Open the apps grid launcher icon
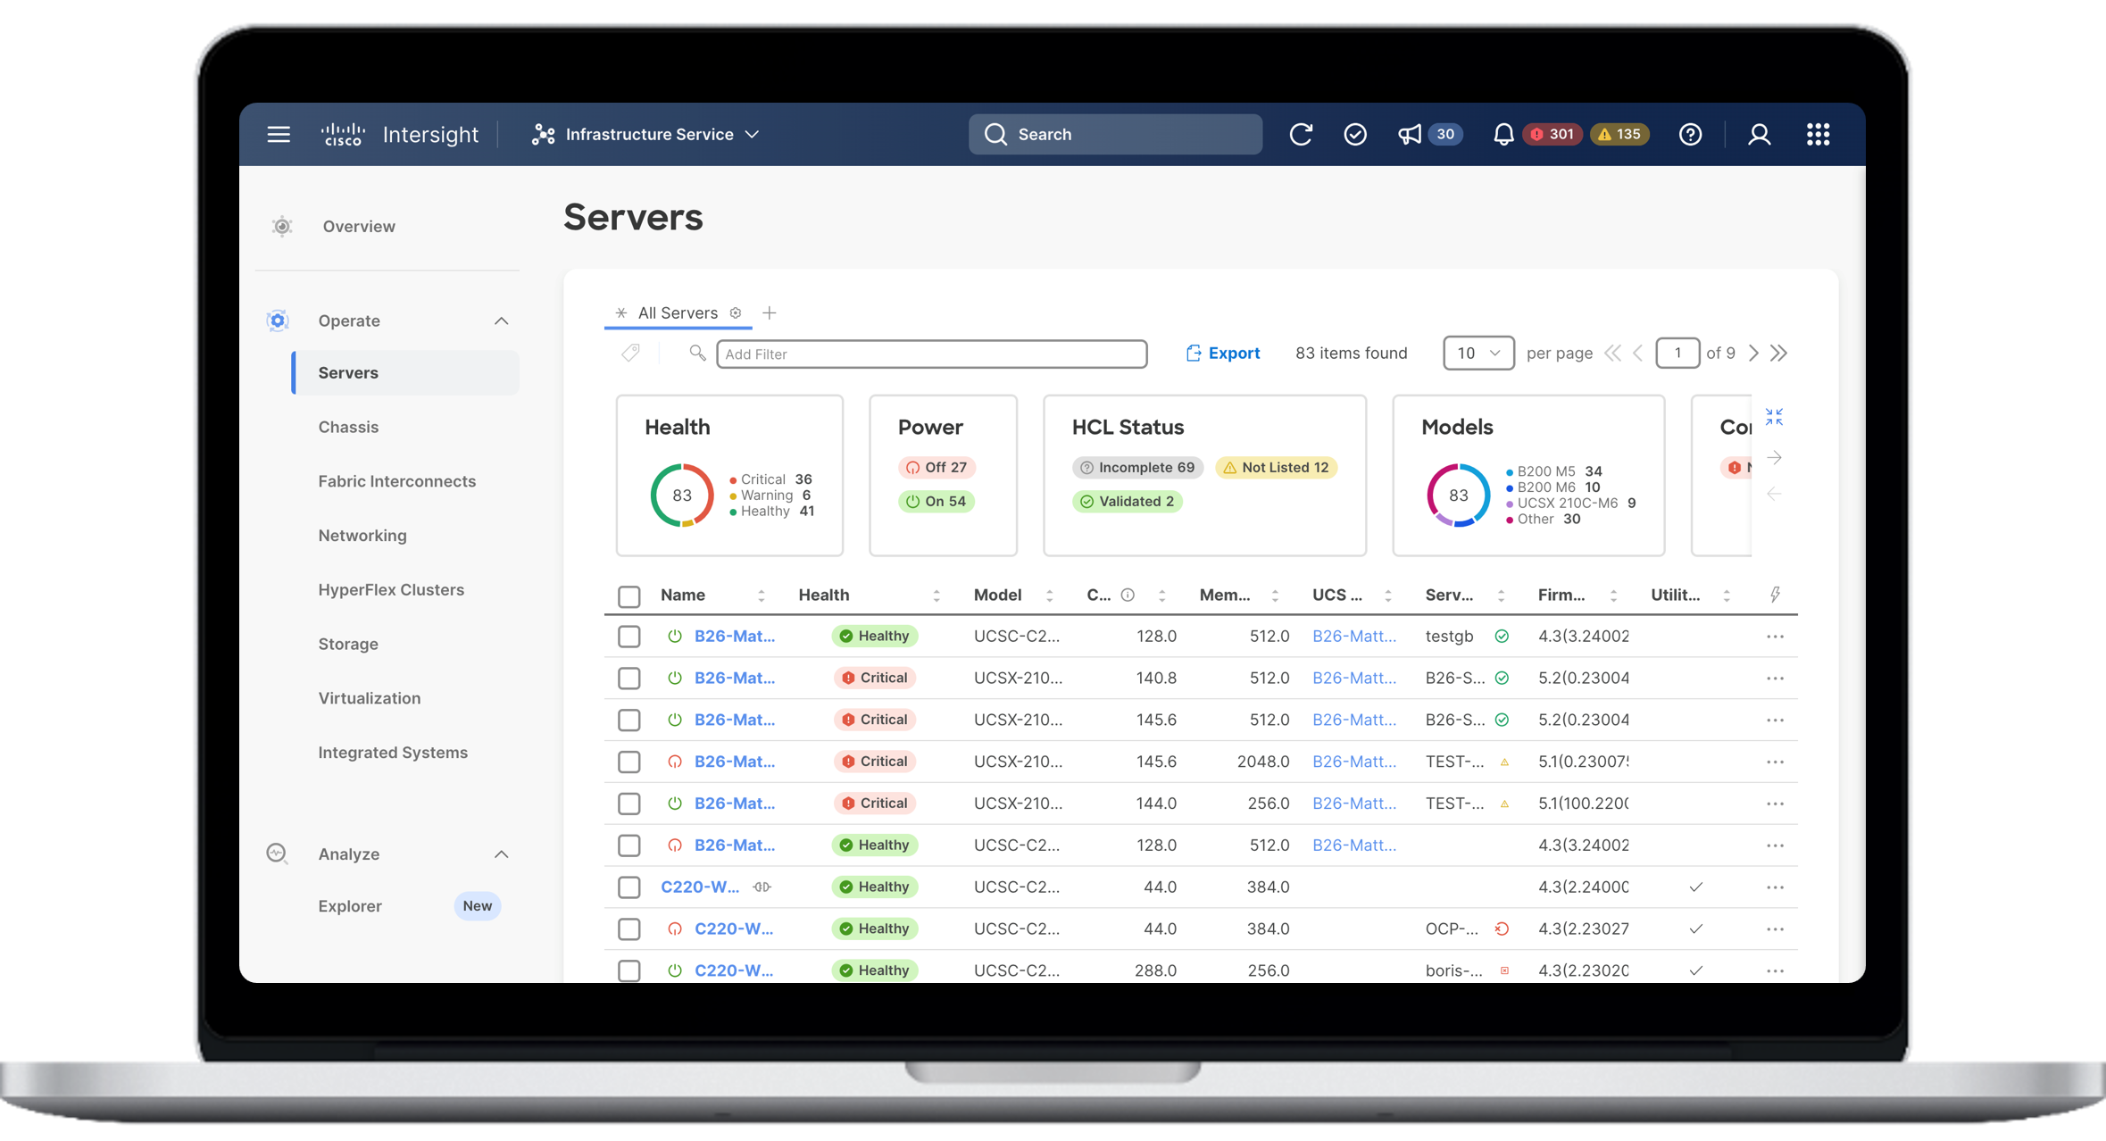The height and width of the screenshot is (1141, 2106). 1818,134
